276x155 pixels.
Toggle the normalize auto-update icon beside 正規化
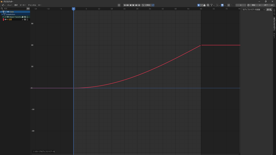point(153,5)
